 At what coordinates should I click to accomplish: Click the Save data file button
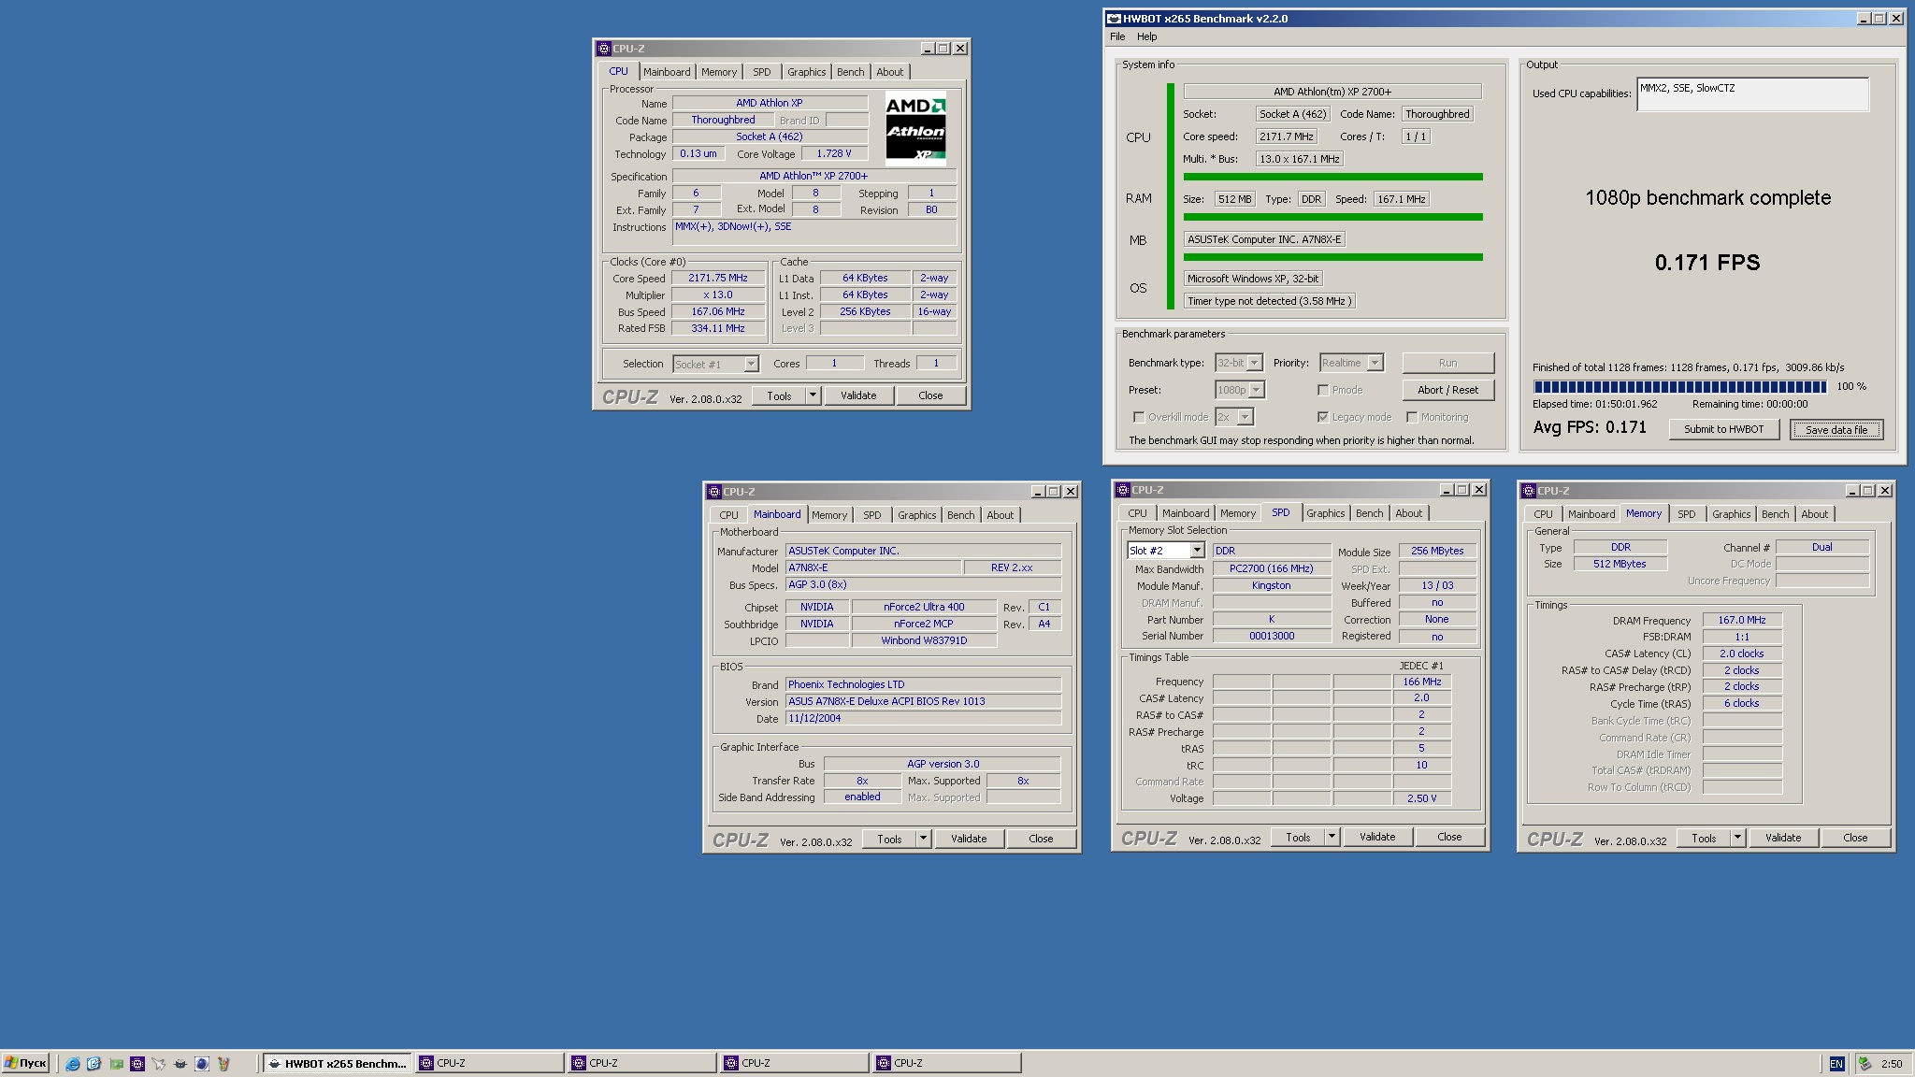tap(1836, 429)
